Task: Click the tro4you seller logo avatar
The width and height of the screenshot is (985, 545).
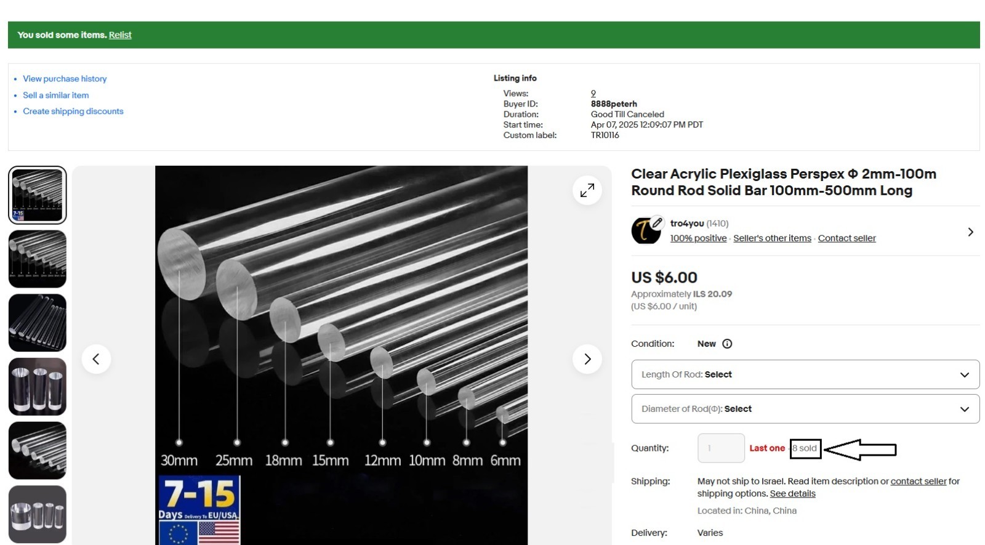Action: tap(645, 232)
